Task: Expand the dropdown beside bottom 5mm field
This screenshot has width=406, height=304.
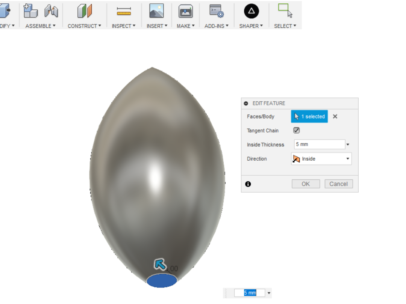Action: pos(269,293)
